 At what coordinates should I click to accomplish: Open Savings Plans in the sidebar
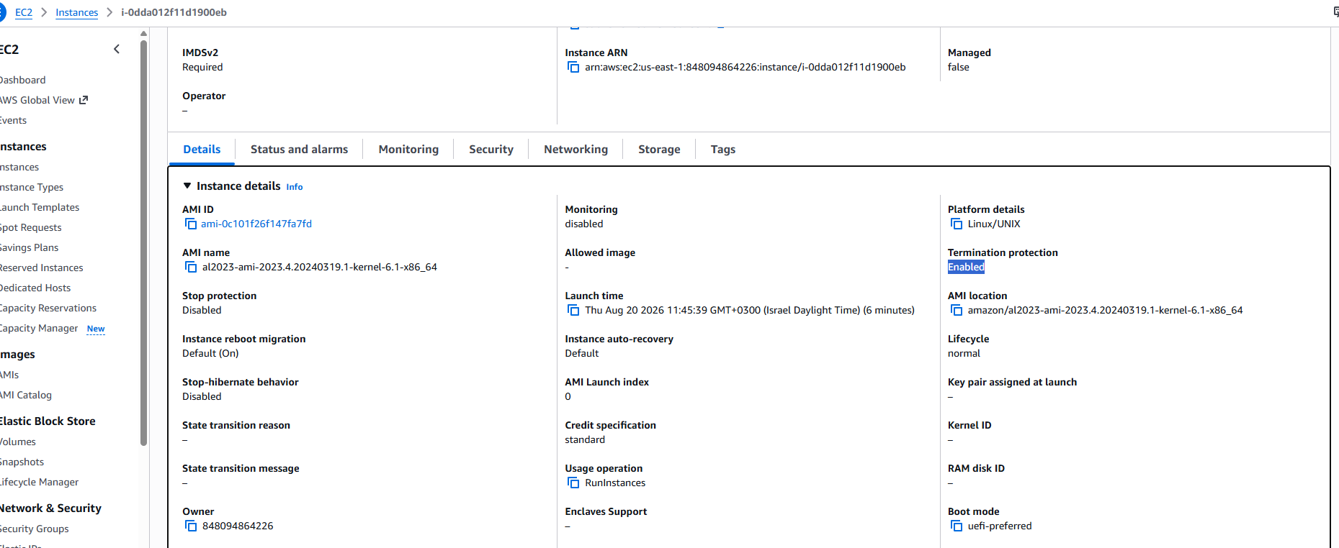point(29,247)
